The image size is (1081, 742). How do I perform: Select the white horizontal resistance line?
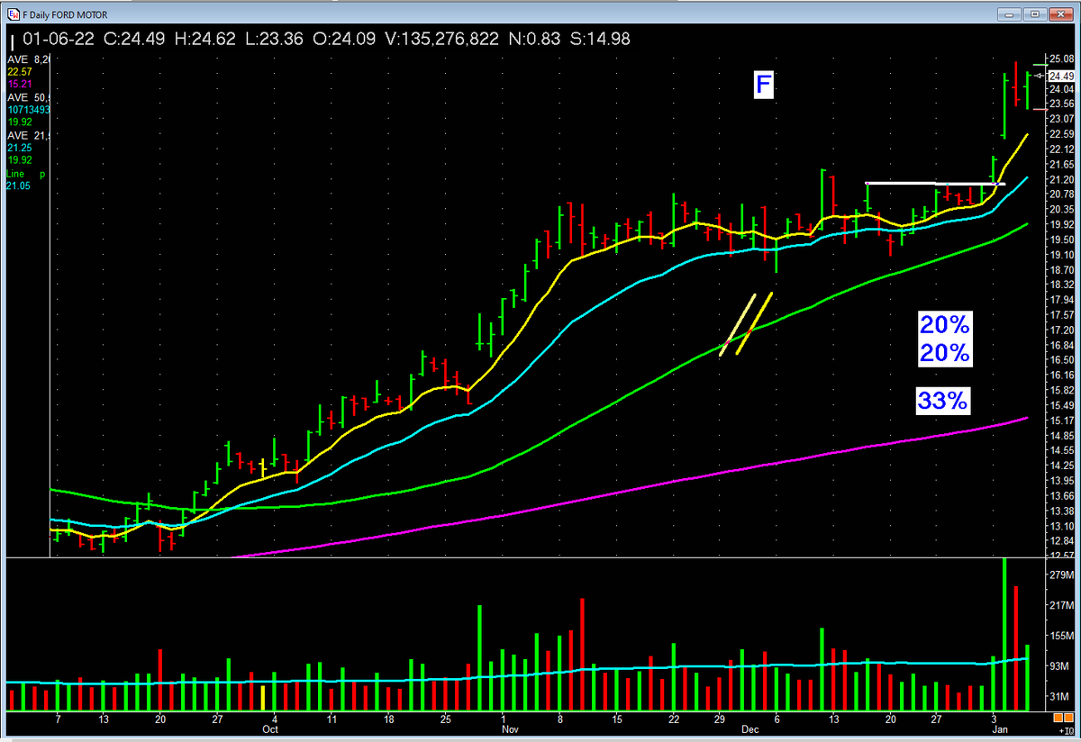click(x=935, y=184)
